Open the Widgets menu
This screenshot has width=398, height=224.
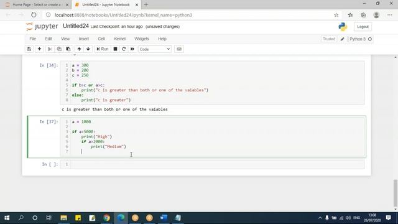[x=142, y=39]
